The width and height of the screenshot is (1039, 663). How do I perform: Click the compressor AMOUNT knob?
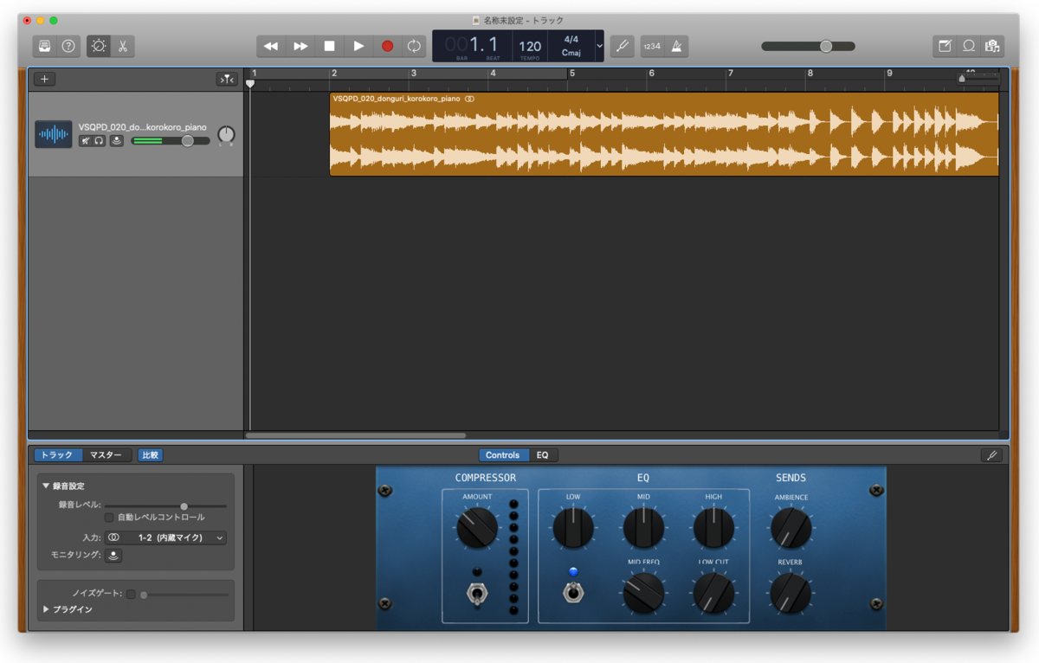(x=477, y=527)
